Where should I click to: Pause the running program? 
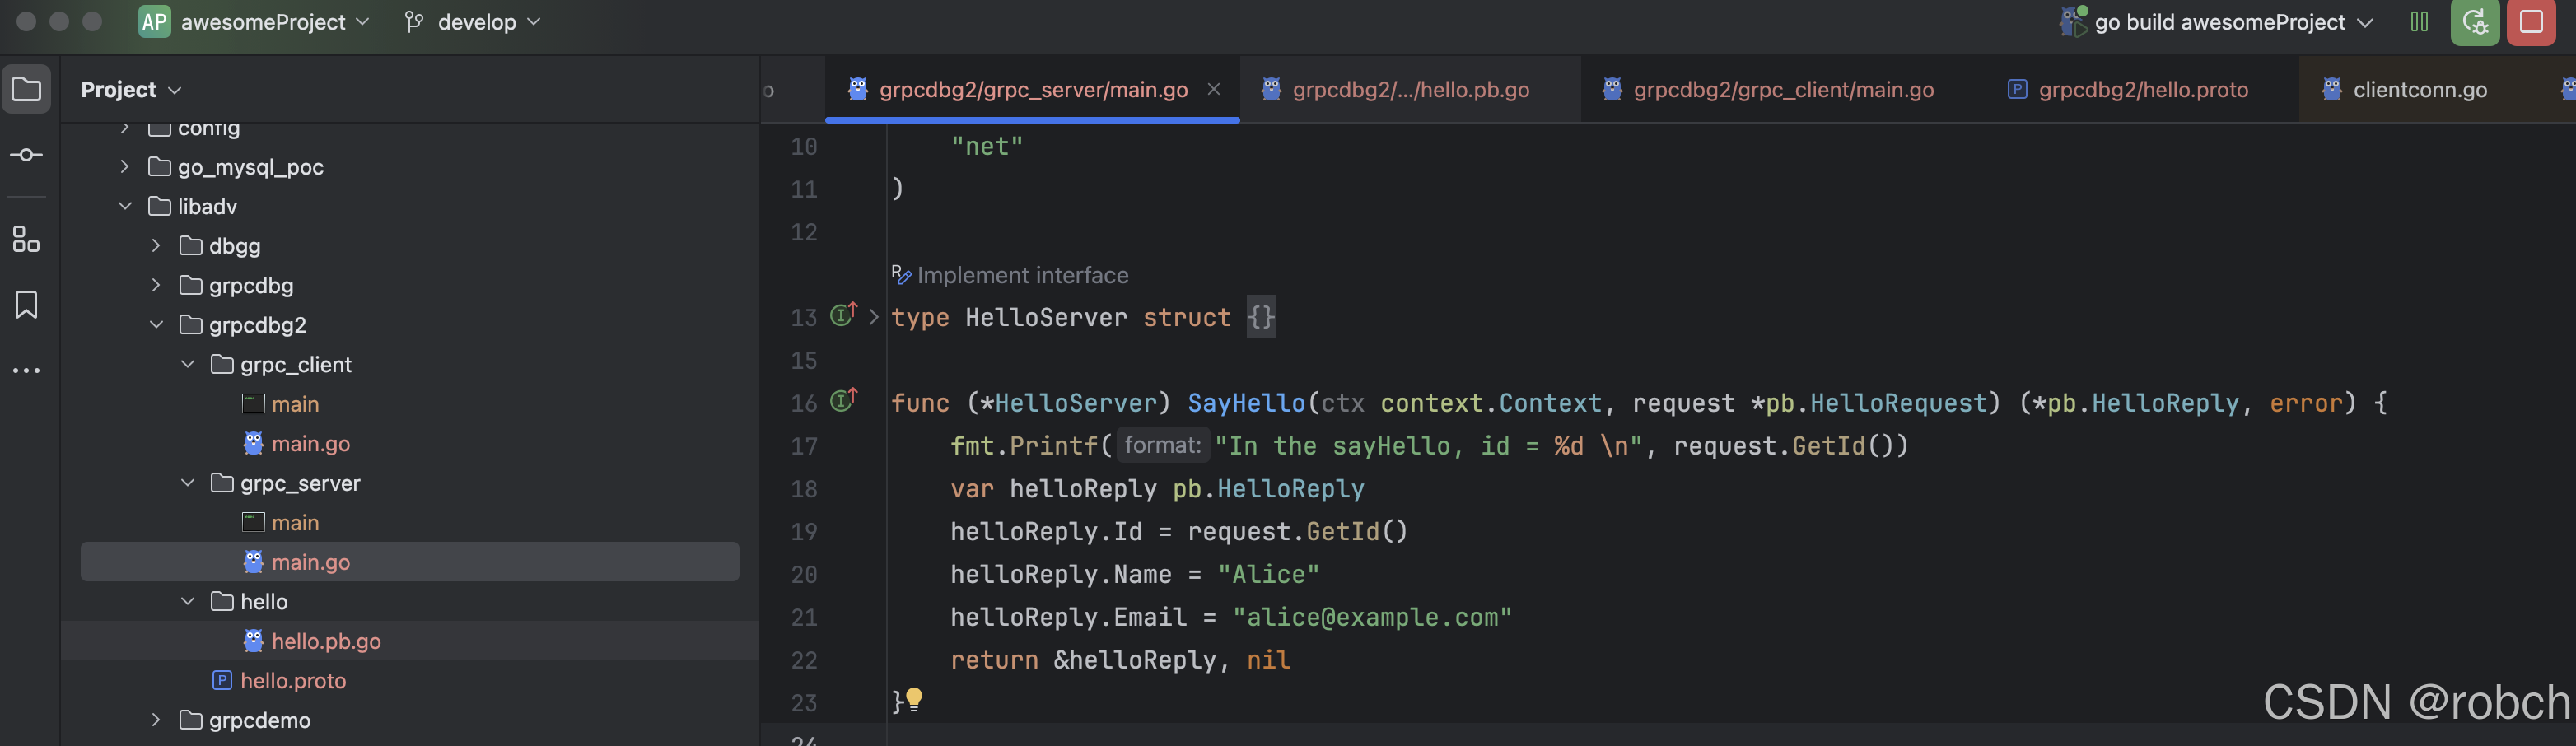pos(2419,22)
